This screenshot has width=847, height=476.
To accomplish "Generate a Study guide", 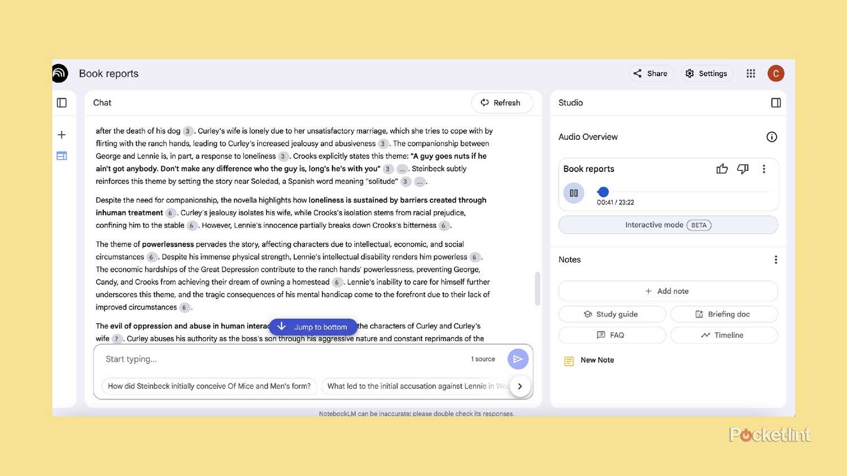I will click(x=612, y=314).
